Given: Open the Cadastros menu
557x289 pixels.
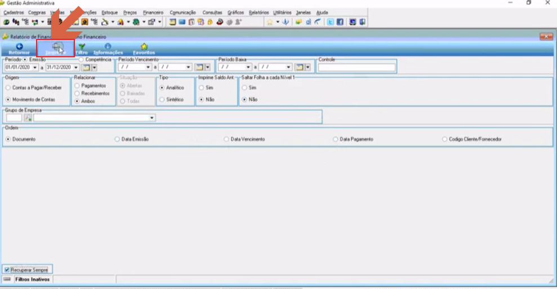Looking at the screenshot, I should tap(14, 12).
